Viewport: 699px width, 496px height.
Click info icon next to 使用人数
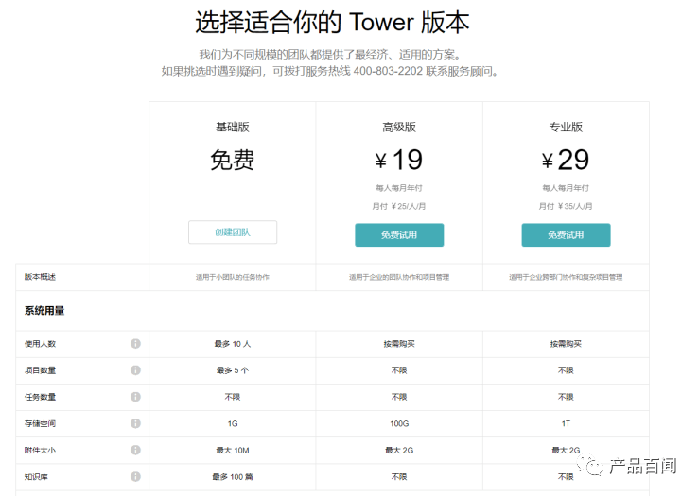135,343
